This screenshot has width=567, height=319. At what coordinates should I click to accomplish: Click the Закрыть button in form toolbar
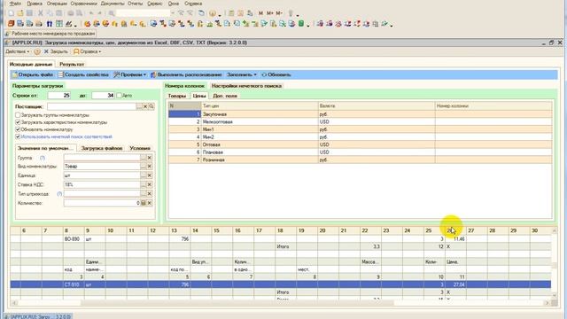click(56, 51)
